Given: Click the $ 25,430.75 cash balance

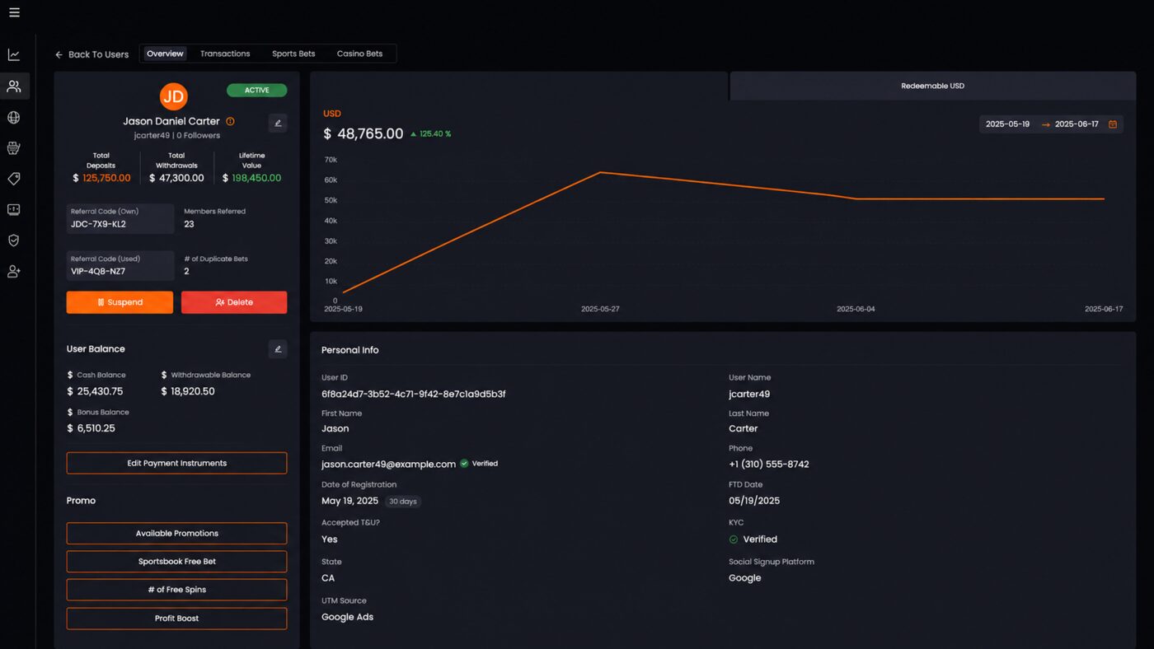Looking at the screenshot, I should tap(95, 391).
